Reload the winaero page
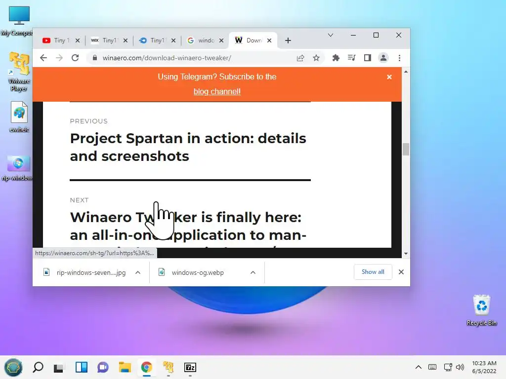This screenshot has width=506, height=379. 75,58
